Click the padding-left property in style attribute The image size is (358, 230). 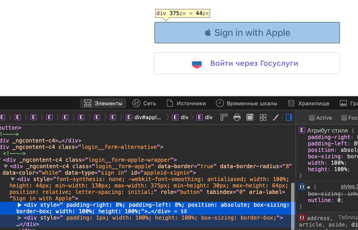point(327,143)
